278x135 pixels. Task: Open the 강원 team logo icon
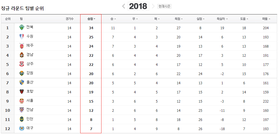(22, 73)
